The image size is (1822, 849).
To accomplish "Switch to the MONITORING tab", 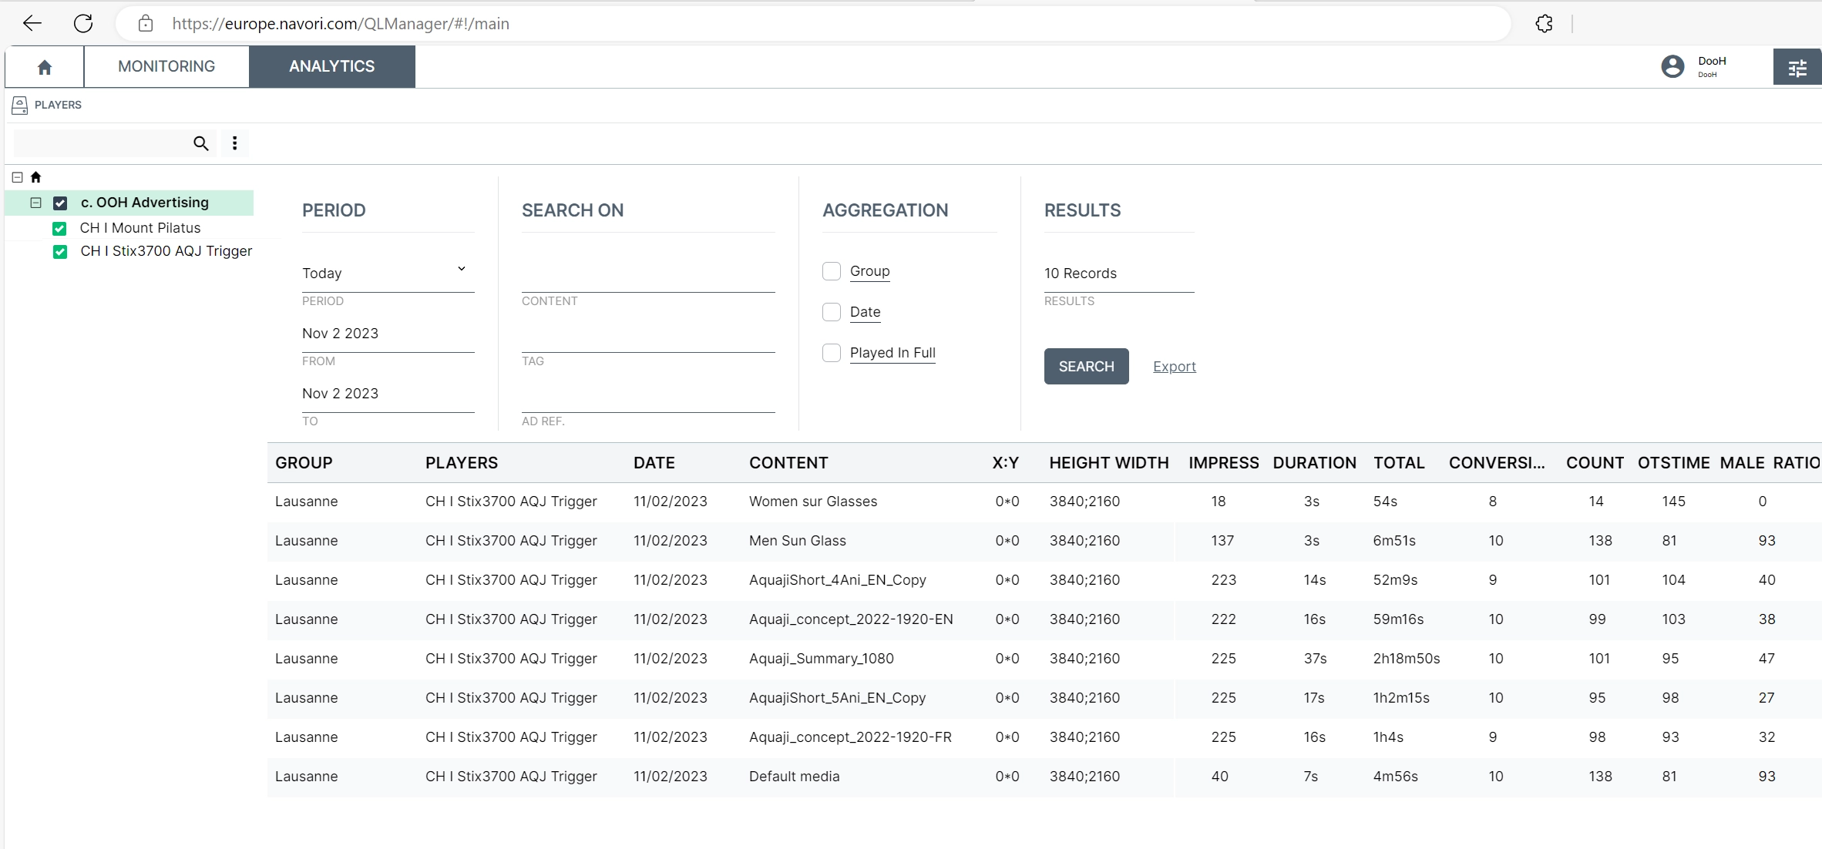I will [x=166, y=66].
